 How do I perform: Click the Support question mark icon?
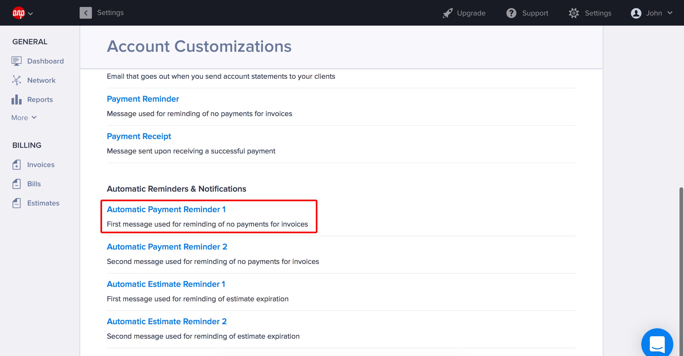(511, 13)
